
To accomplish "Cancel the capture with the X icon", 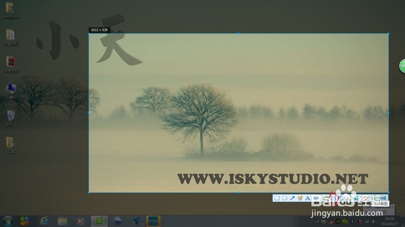I will point(366,198).
